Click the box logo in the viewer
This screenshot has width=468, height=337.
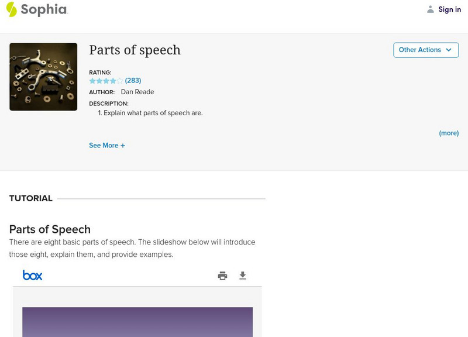(x=33, y=275)
